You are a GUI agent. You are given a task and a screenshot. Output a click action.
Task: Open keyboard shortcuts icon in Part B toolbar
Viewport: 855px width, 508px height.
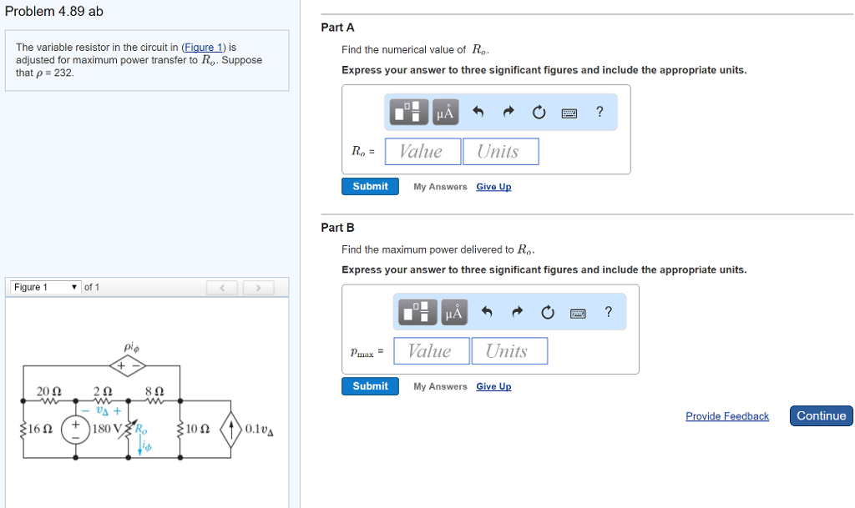pos(578,312)
